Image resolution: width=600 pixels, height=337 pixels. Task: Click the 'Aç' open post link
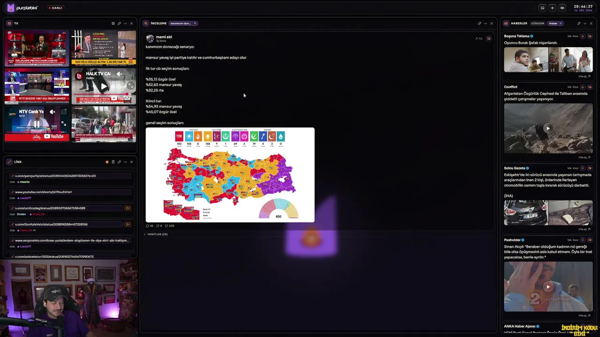[x=479, y=38]
